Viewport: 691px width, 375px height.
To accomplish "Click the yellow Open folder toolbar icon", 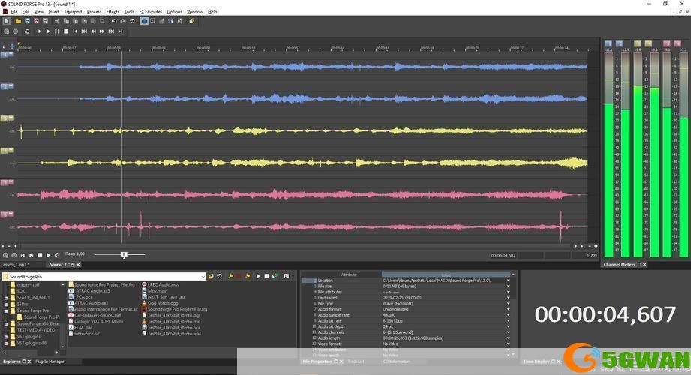I will click(18, 21).
